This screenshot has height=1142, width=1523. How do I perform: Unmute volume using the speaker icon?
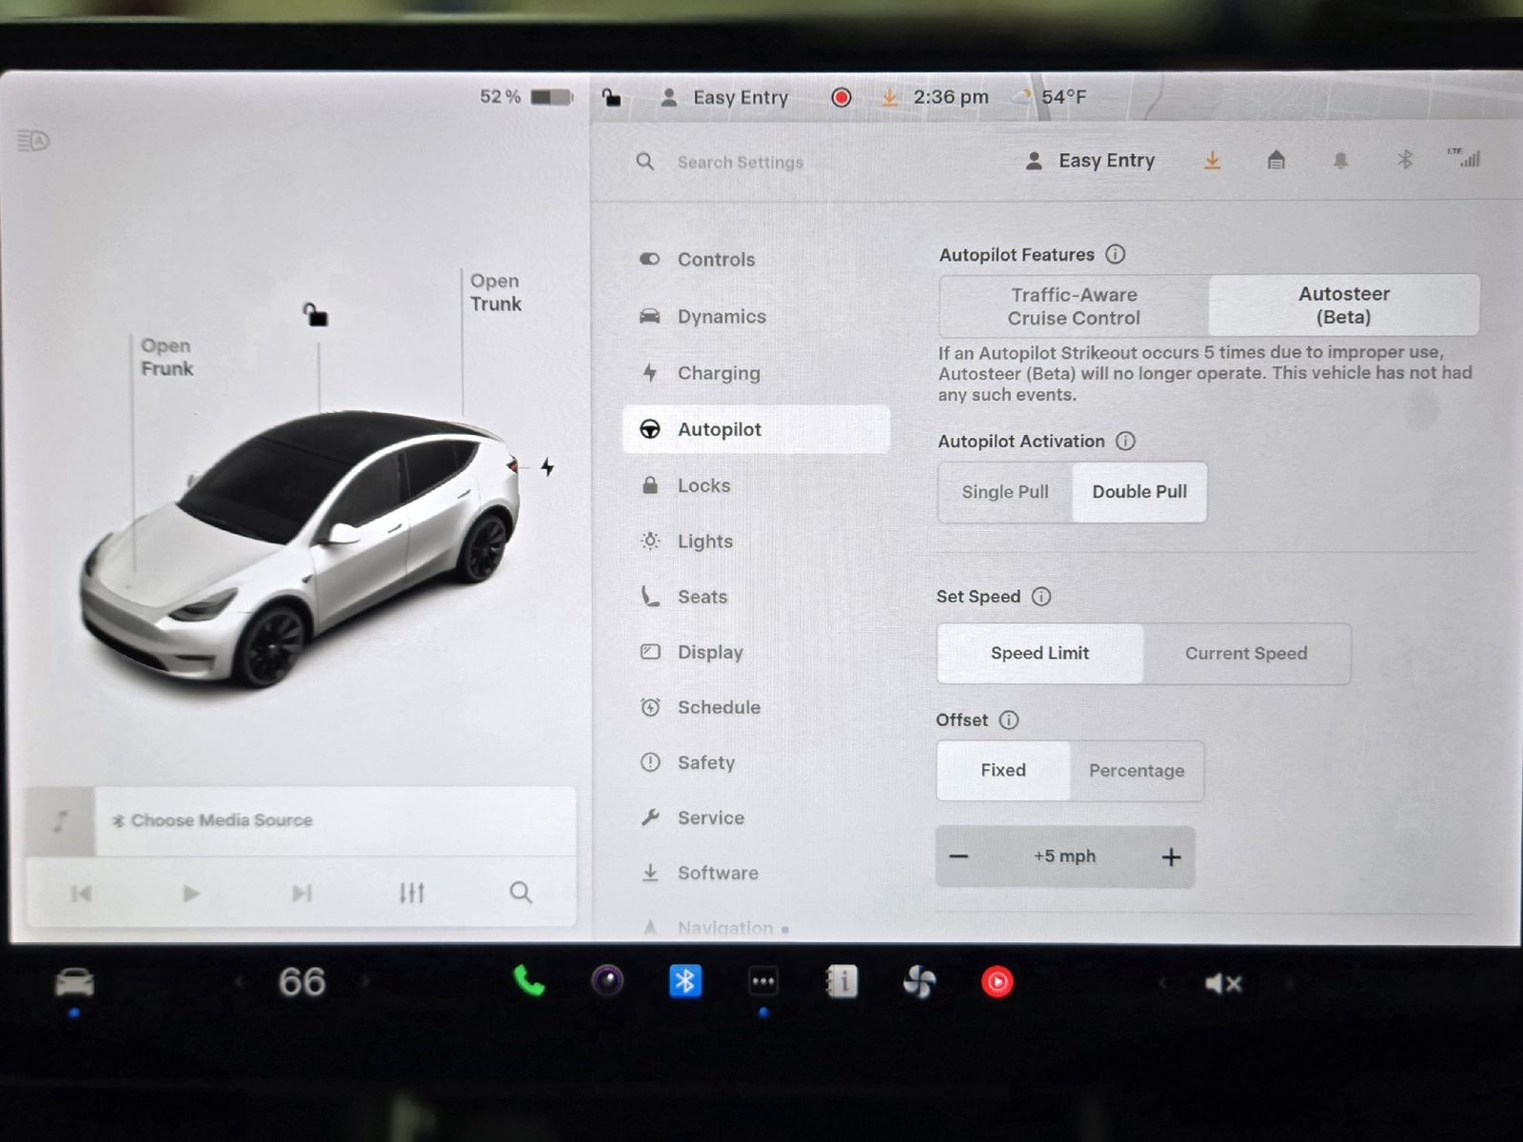[x=1222, y=983]
